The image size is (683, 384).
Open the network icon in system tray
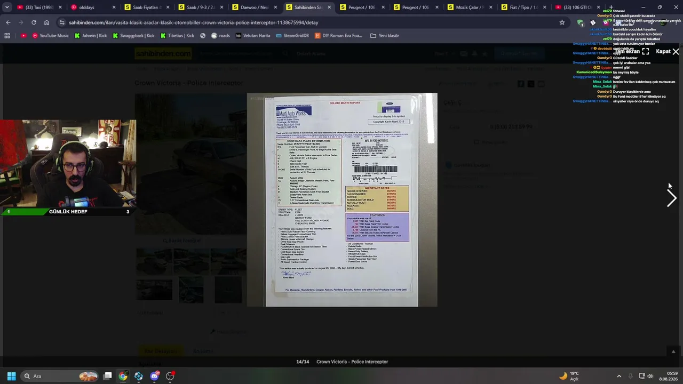(x=642, y=376)
